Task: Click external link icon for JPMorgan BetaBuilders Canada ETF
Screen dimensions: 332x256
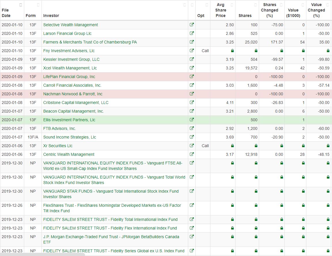Action: click(192, 236)
